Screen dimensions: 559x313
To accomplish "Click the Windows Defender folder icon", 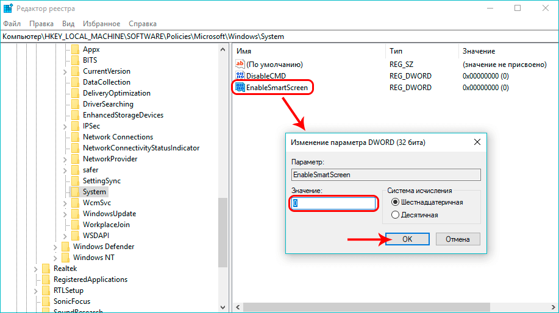I will 66,247.
